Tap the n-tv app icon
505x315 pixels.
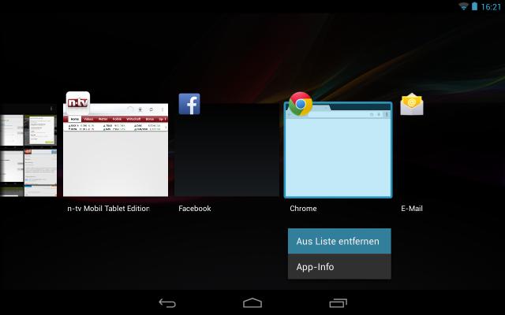coord(78,103)
